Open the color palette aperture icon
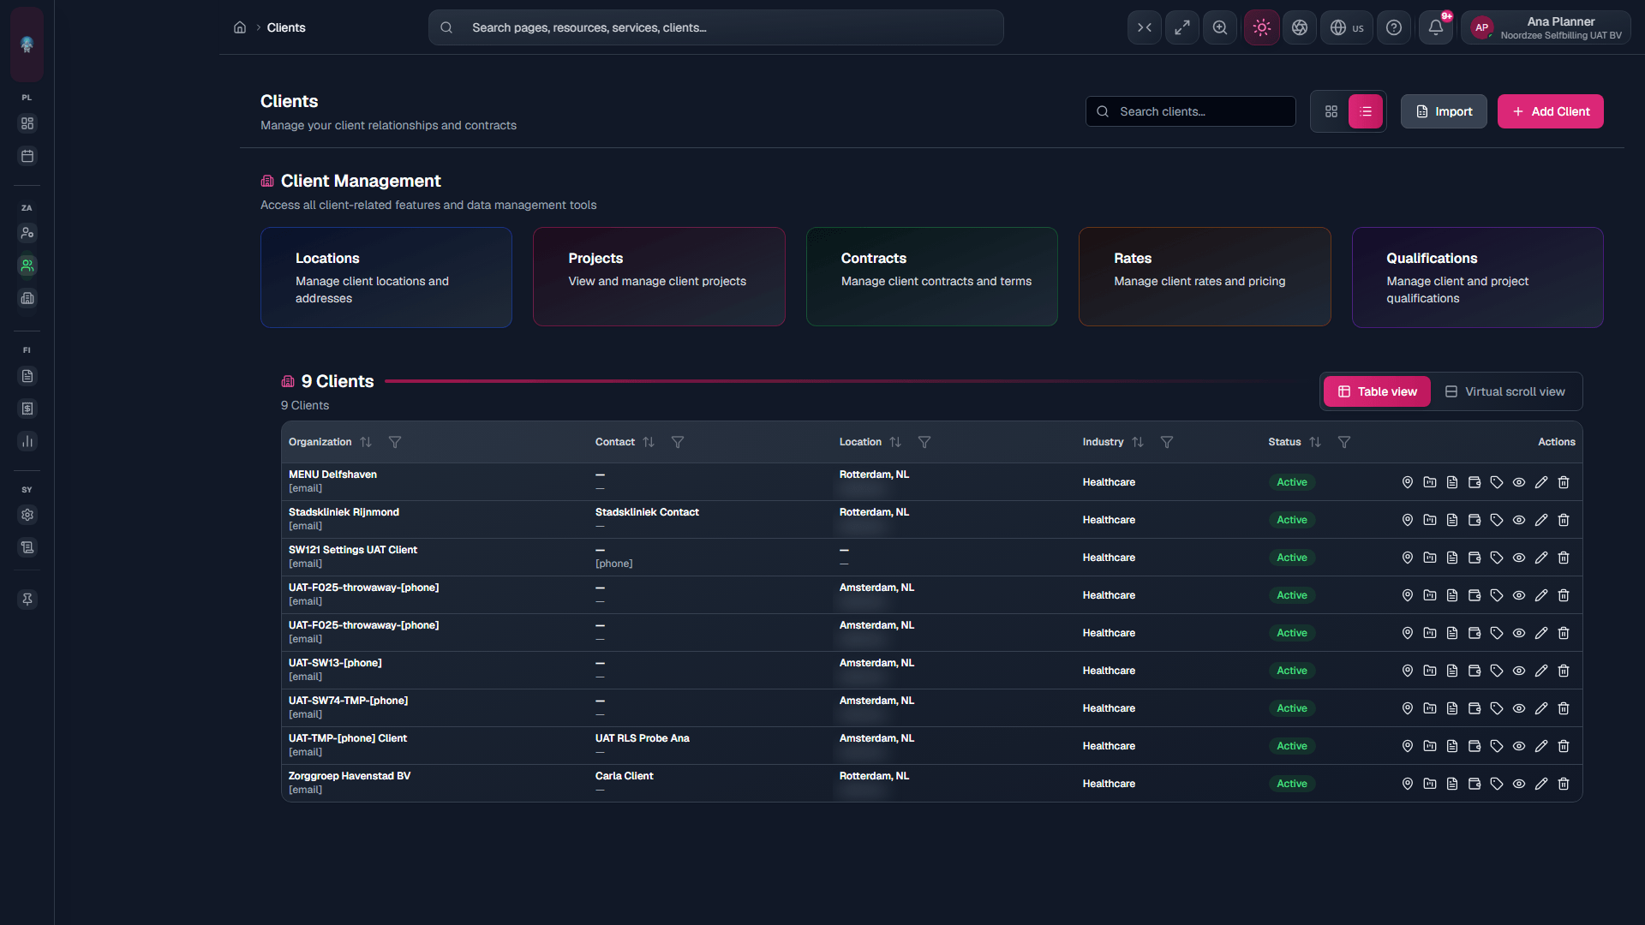Viewport: 1645px width, 925px height. tap(1300, 27)
